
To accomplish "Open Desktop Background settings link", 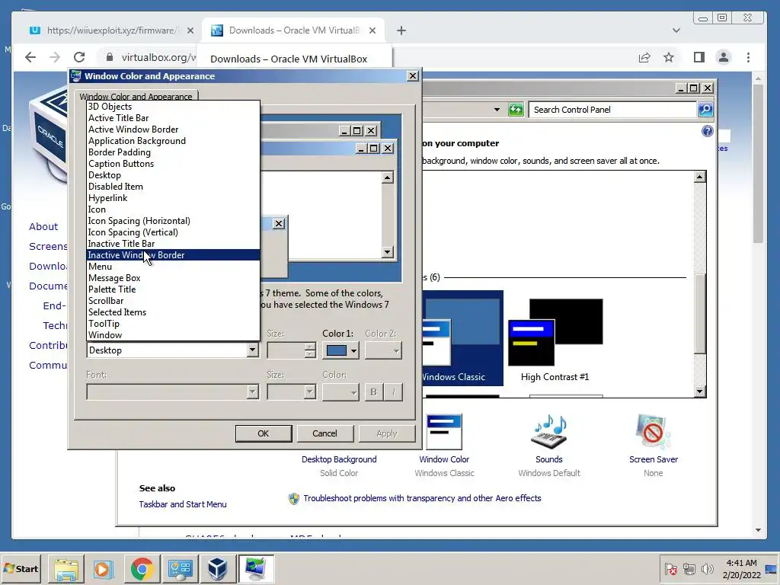I will click(x=339, y=459).
